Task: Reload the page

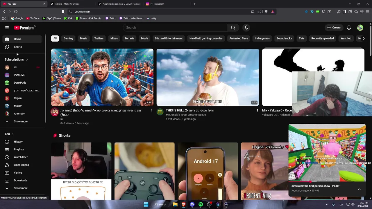Action: pos(16,12)
